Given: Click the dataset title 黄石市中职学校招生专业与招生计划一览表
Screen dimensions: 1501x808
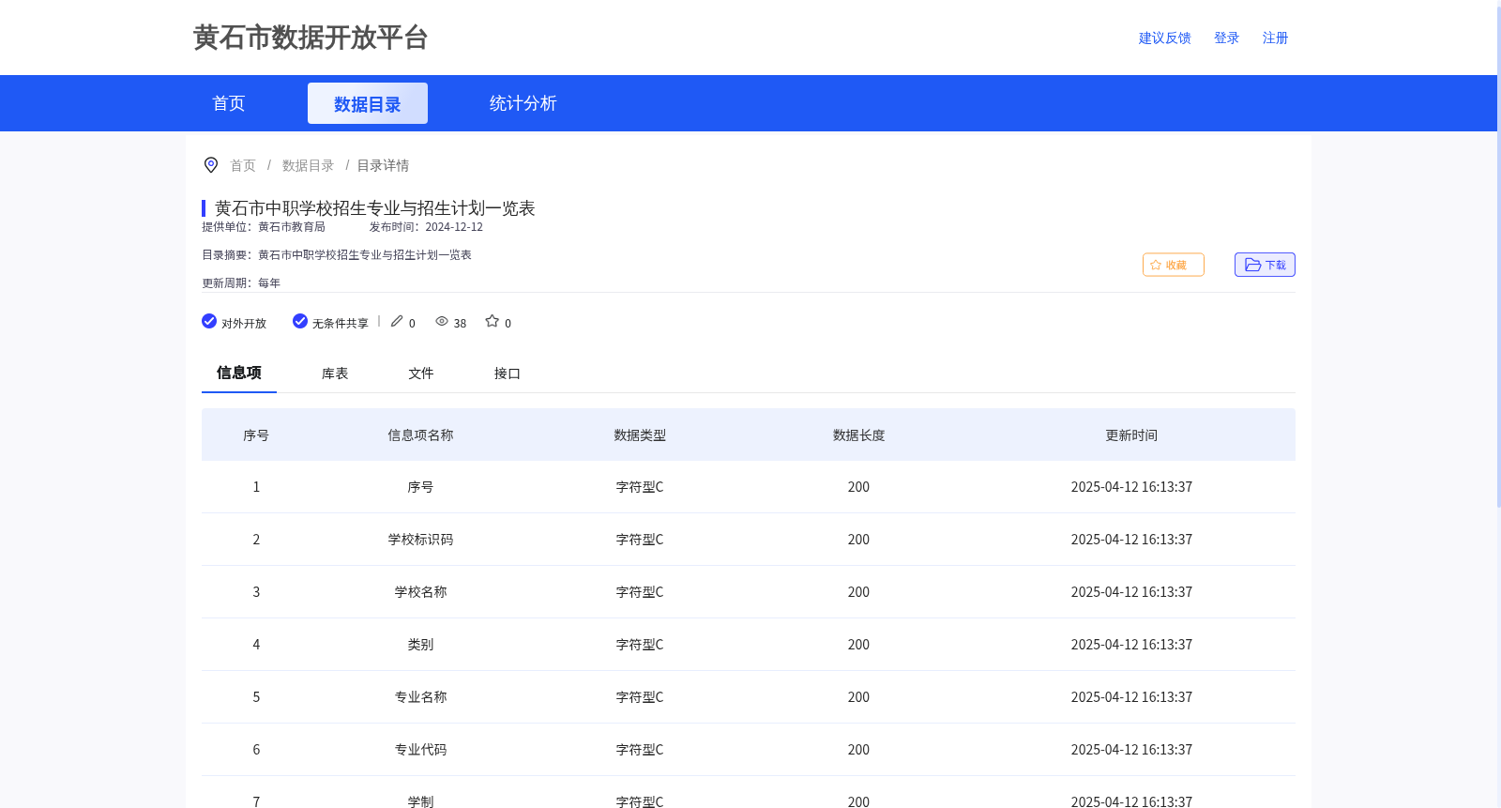Looking at the screenshot, I should [x=375, y=208].
